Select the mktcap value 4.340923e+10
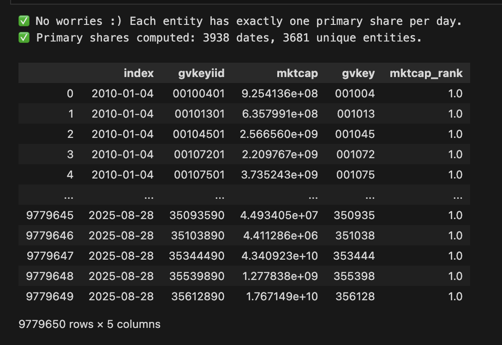The image size is (502, 345). pyautogui.click(x=279, y=256)
